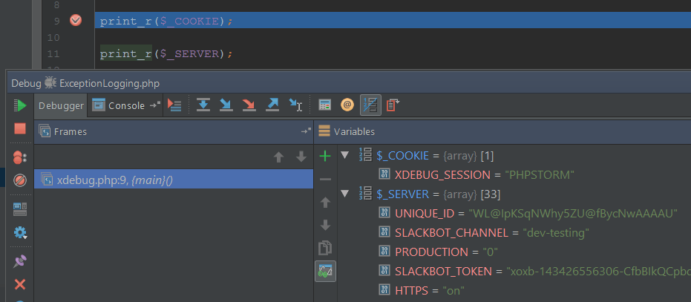Click the Variables panel header
This screenshot has width=691, height=302.
502,131
